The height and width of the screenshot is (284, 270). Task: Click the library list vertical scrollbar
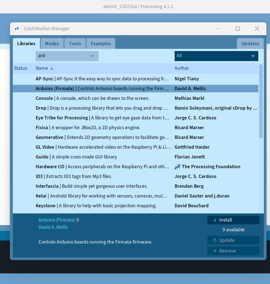coord(261,102)
